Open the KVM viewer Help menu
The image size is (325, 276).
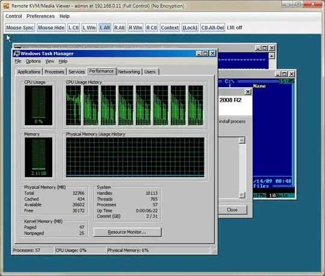[64, 16]
